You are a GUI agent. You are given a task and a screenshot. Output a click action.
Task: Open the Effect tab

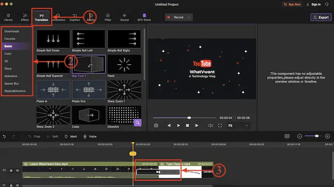coord(25,17)
